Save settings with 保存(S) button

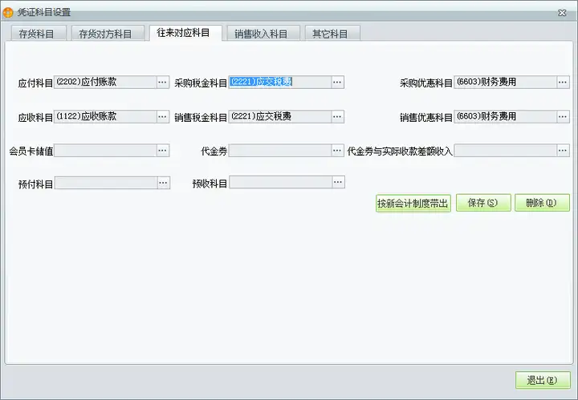pos(483,203)
